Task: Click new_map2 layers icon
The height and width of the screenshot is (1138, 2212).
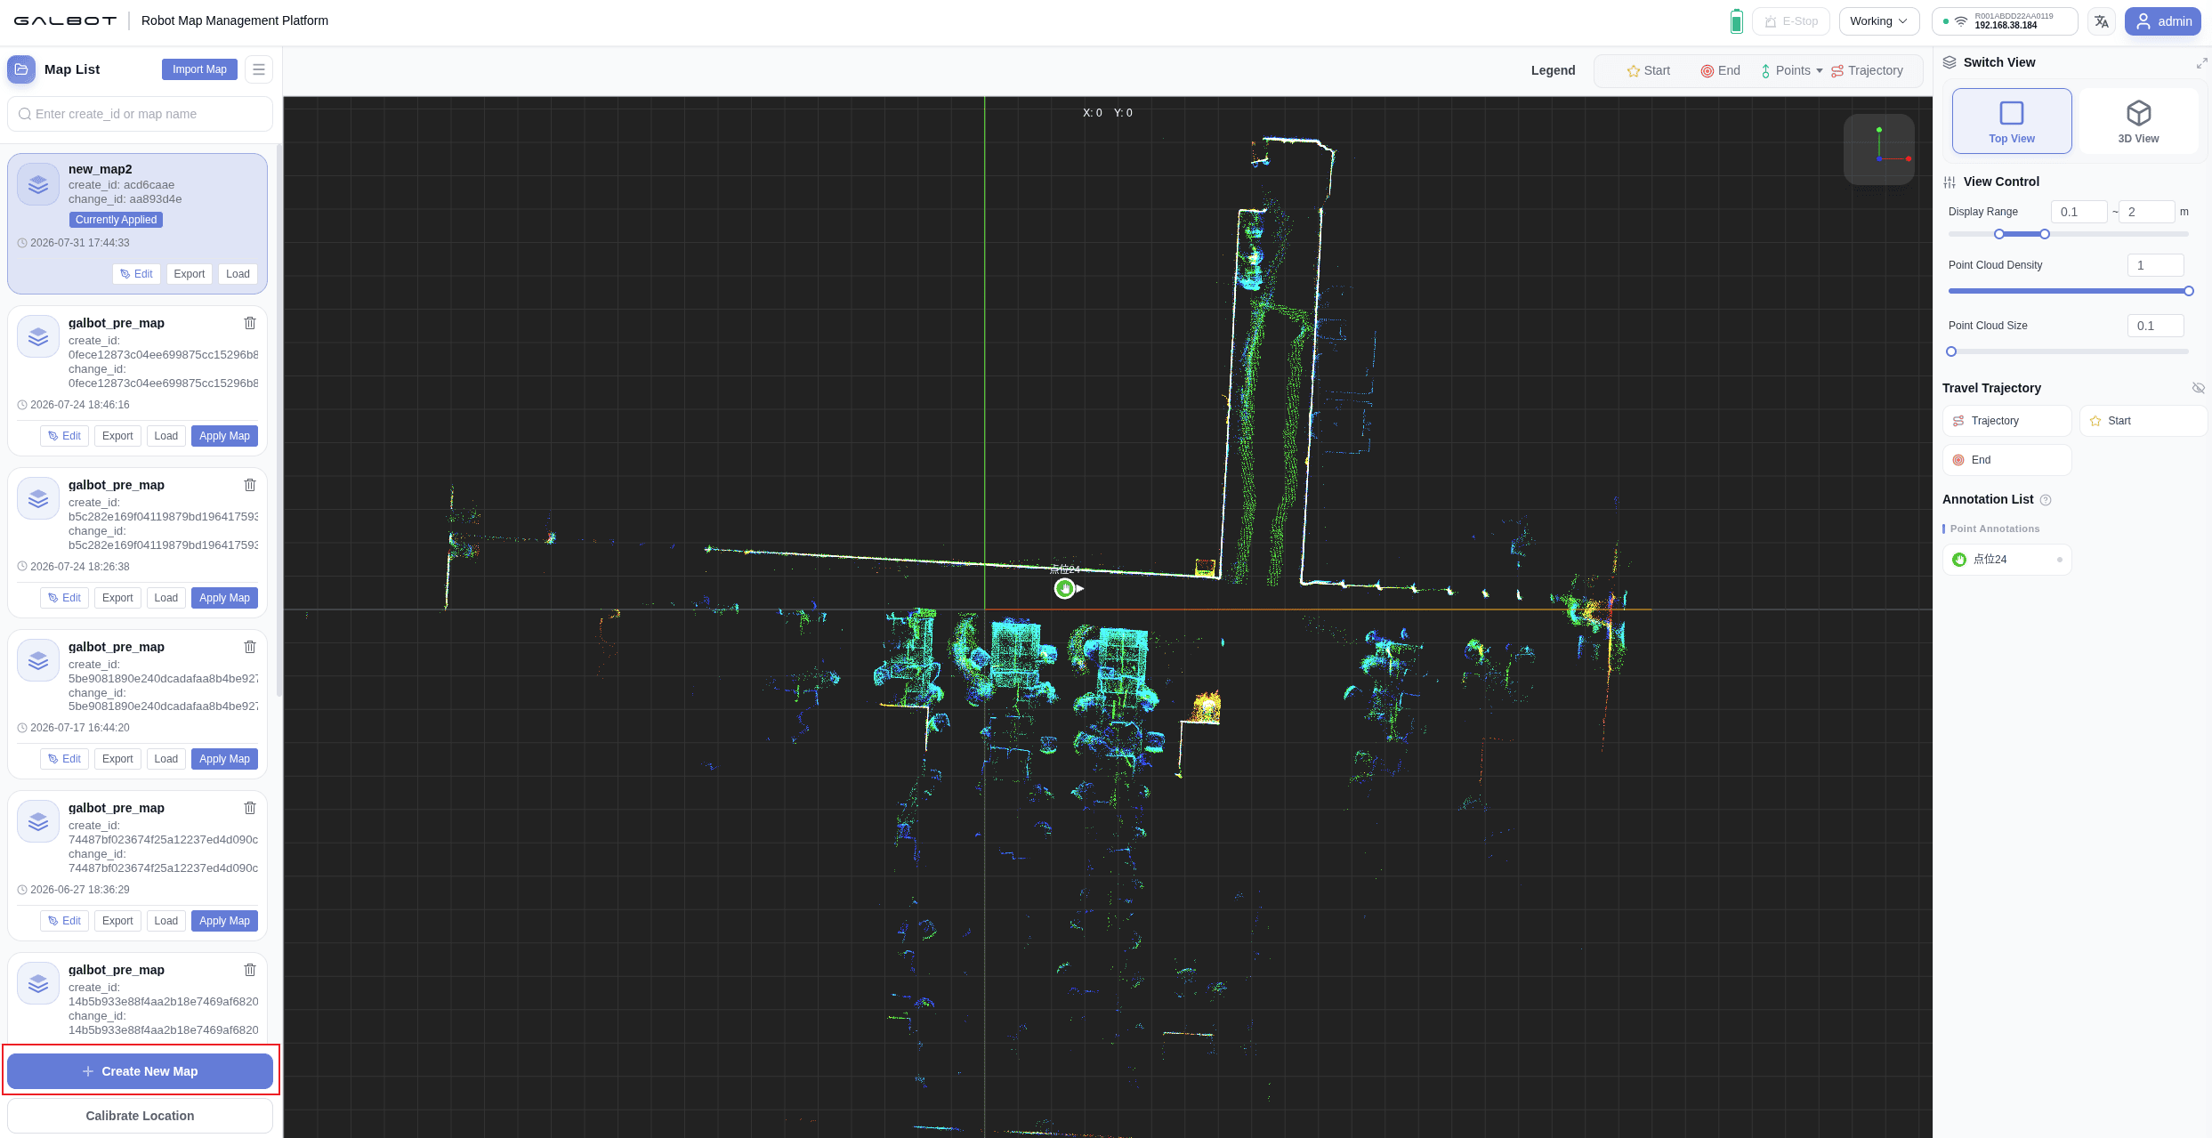Action: click(38, 184)
